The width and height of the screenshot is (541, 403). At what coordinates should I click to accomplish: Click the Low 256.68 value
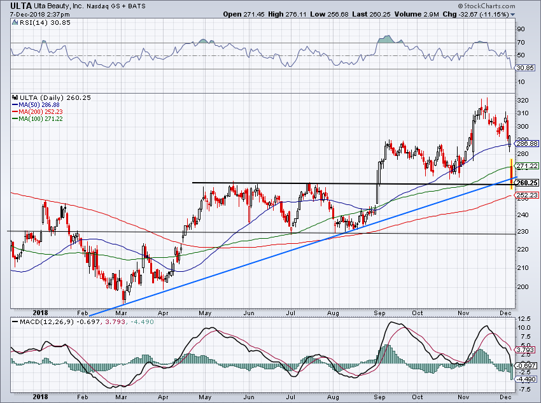[x=330, y=15]
